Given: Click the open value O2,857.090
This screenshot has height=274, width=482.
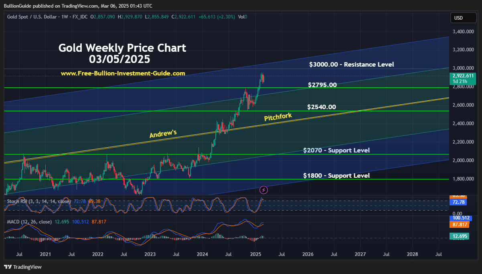Looking at the screenshot, I should [103, 17].
